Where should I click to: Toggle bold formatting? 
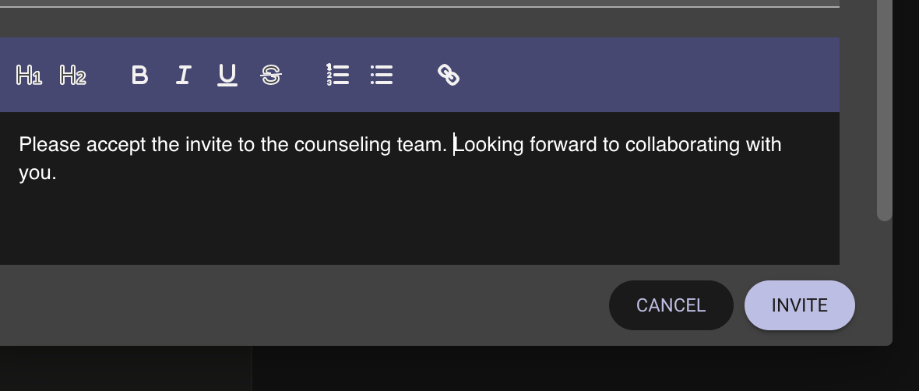coord(139,76)
